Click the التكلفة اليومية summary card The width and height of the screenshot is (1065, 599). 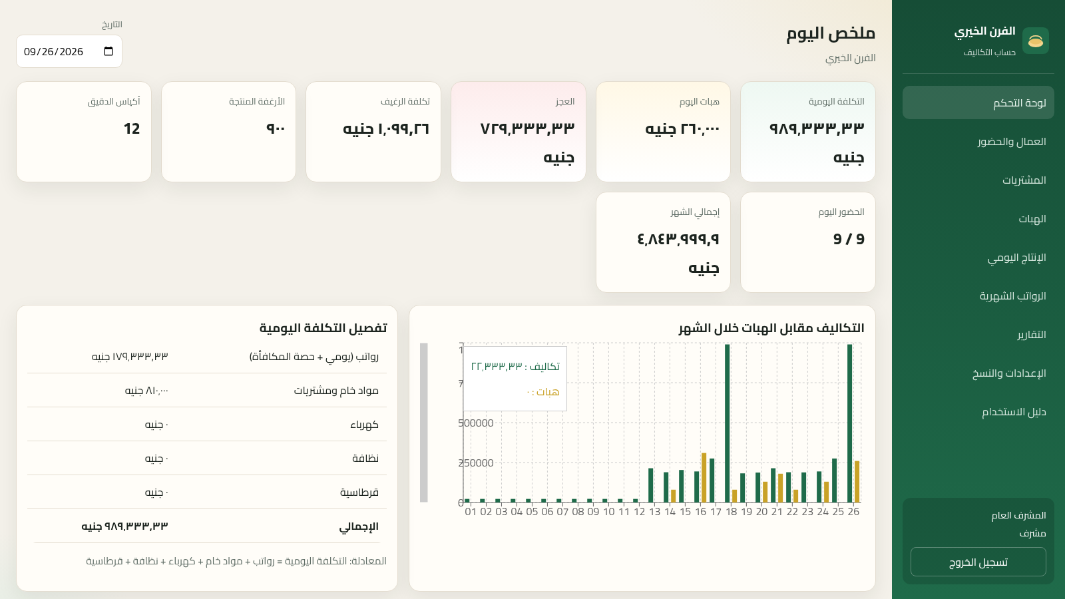coord(808,132)
